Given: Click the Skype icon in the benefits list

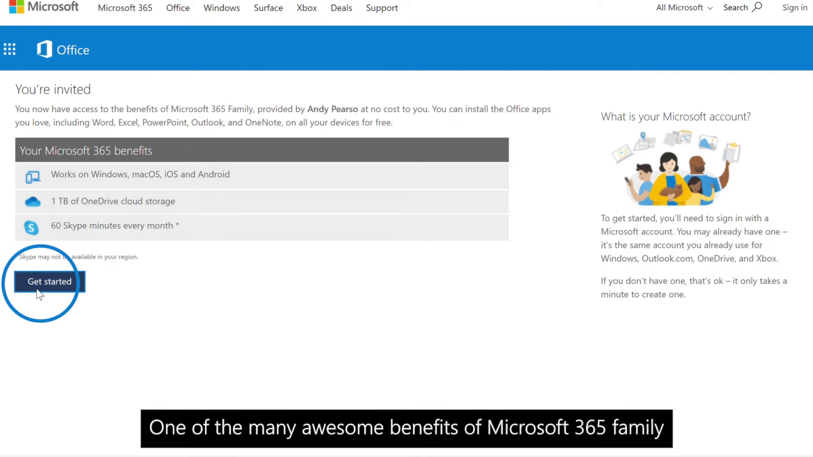Looking at the screenshot, I should 31,227.
